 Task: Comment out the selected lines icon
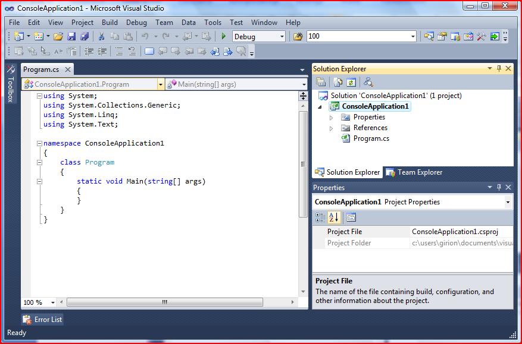point(119,51)
